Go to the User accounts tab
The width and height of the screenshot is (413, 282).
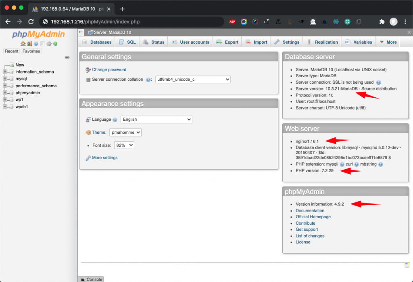click(191, 42)
